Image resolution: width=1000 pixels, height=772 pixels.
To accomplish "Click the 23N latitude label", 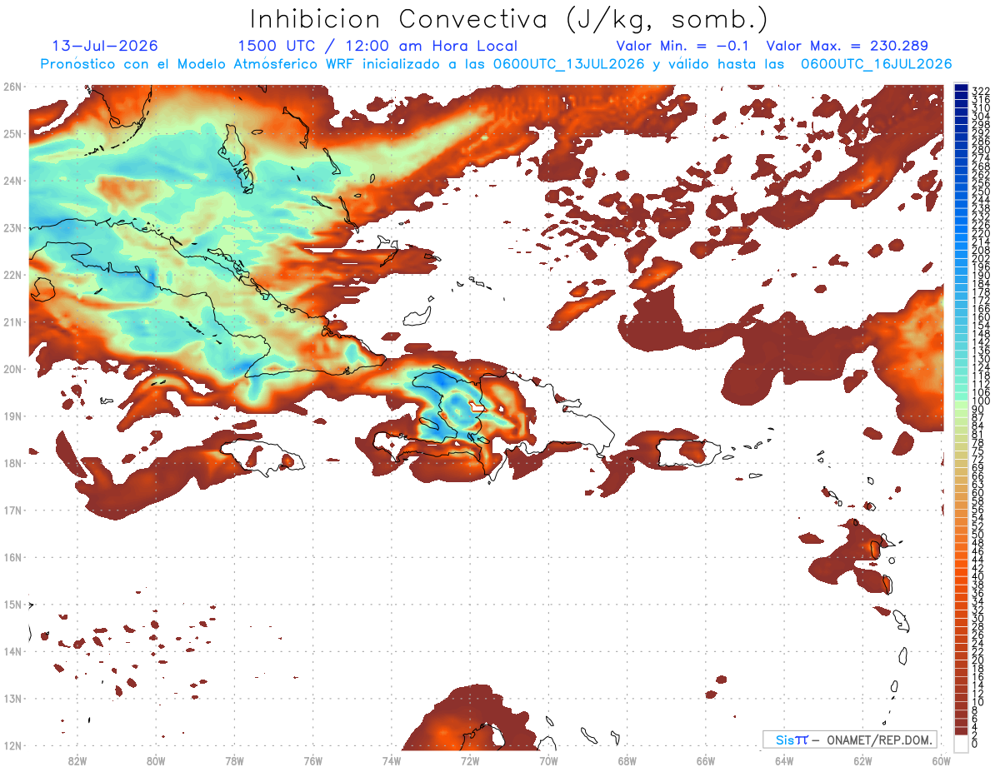I will click(12, 227).
